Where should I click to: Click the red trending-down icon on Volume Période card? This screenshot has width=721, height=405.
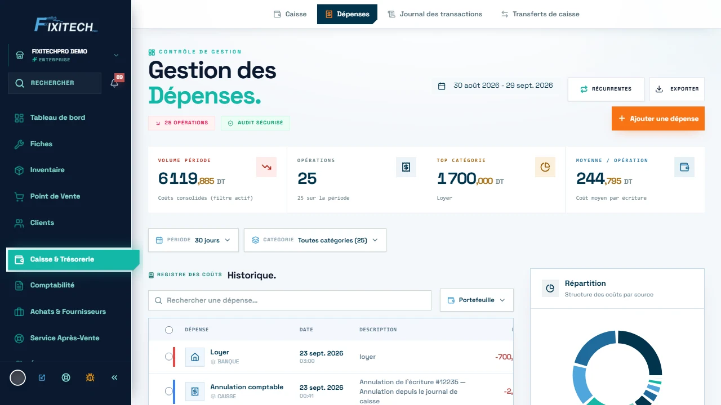click(266, 167)
